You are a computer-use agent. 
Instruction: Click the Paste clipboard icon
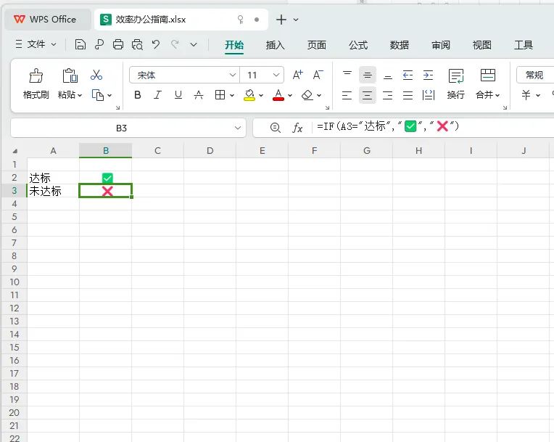70,75
